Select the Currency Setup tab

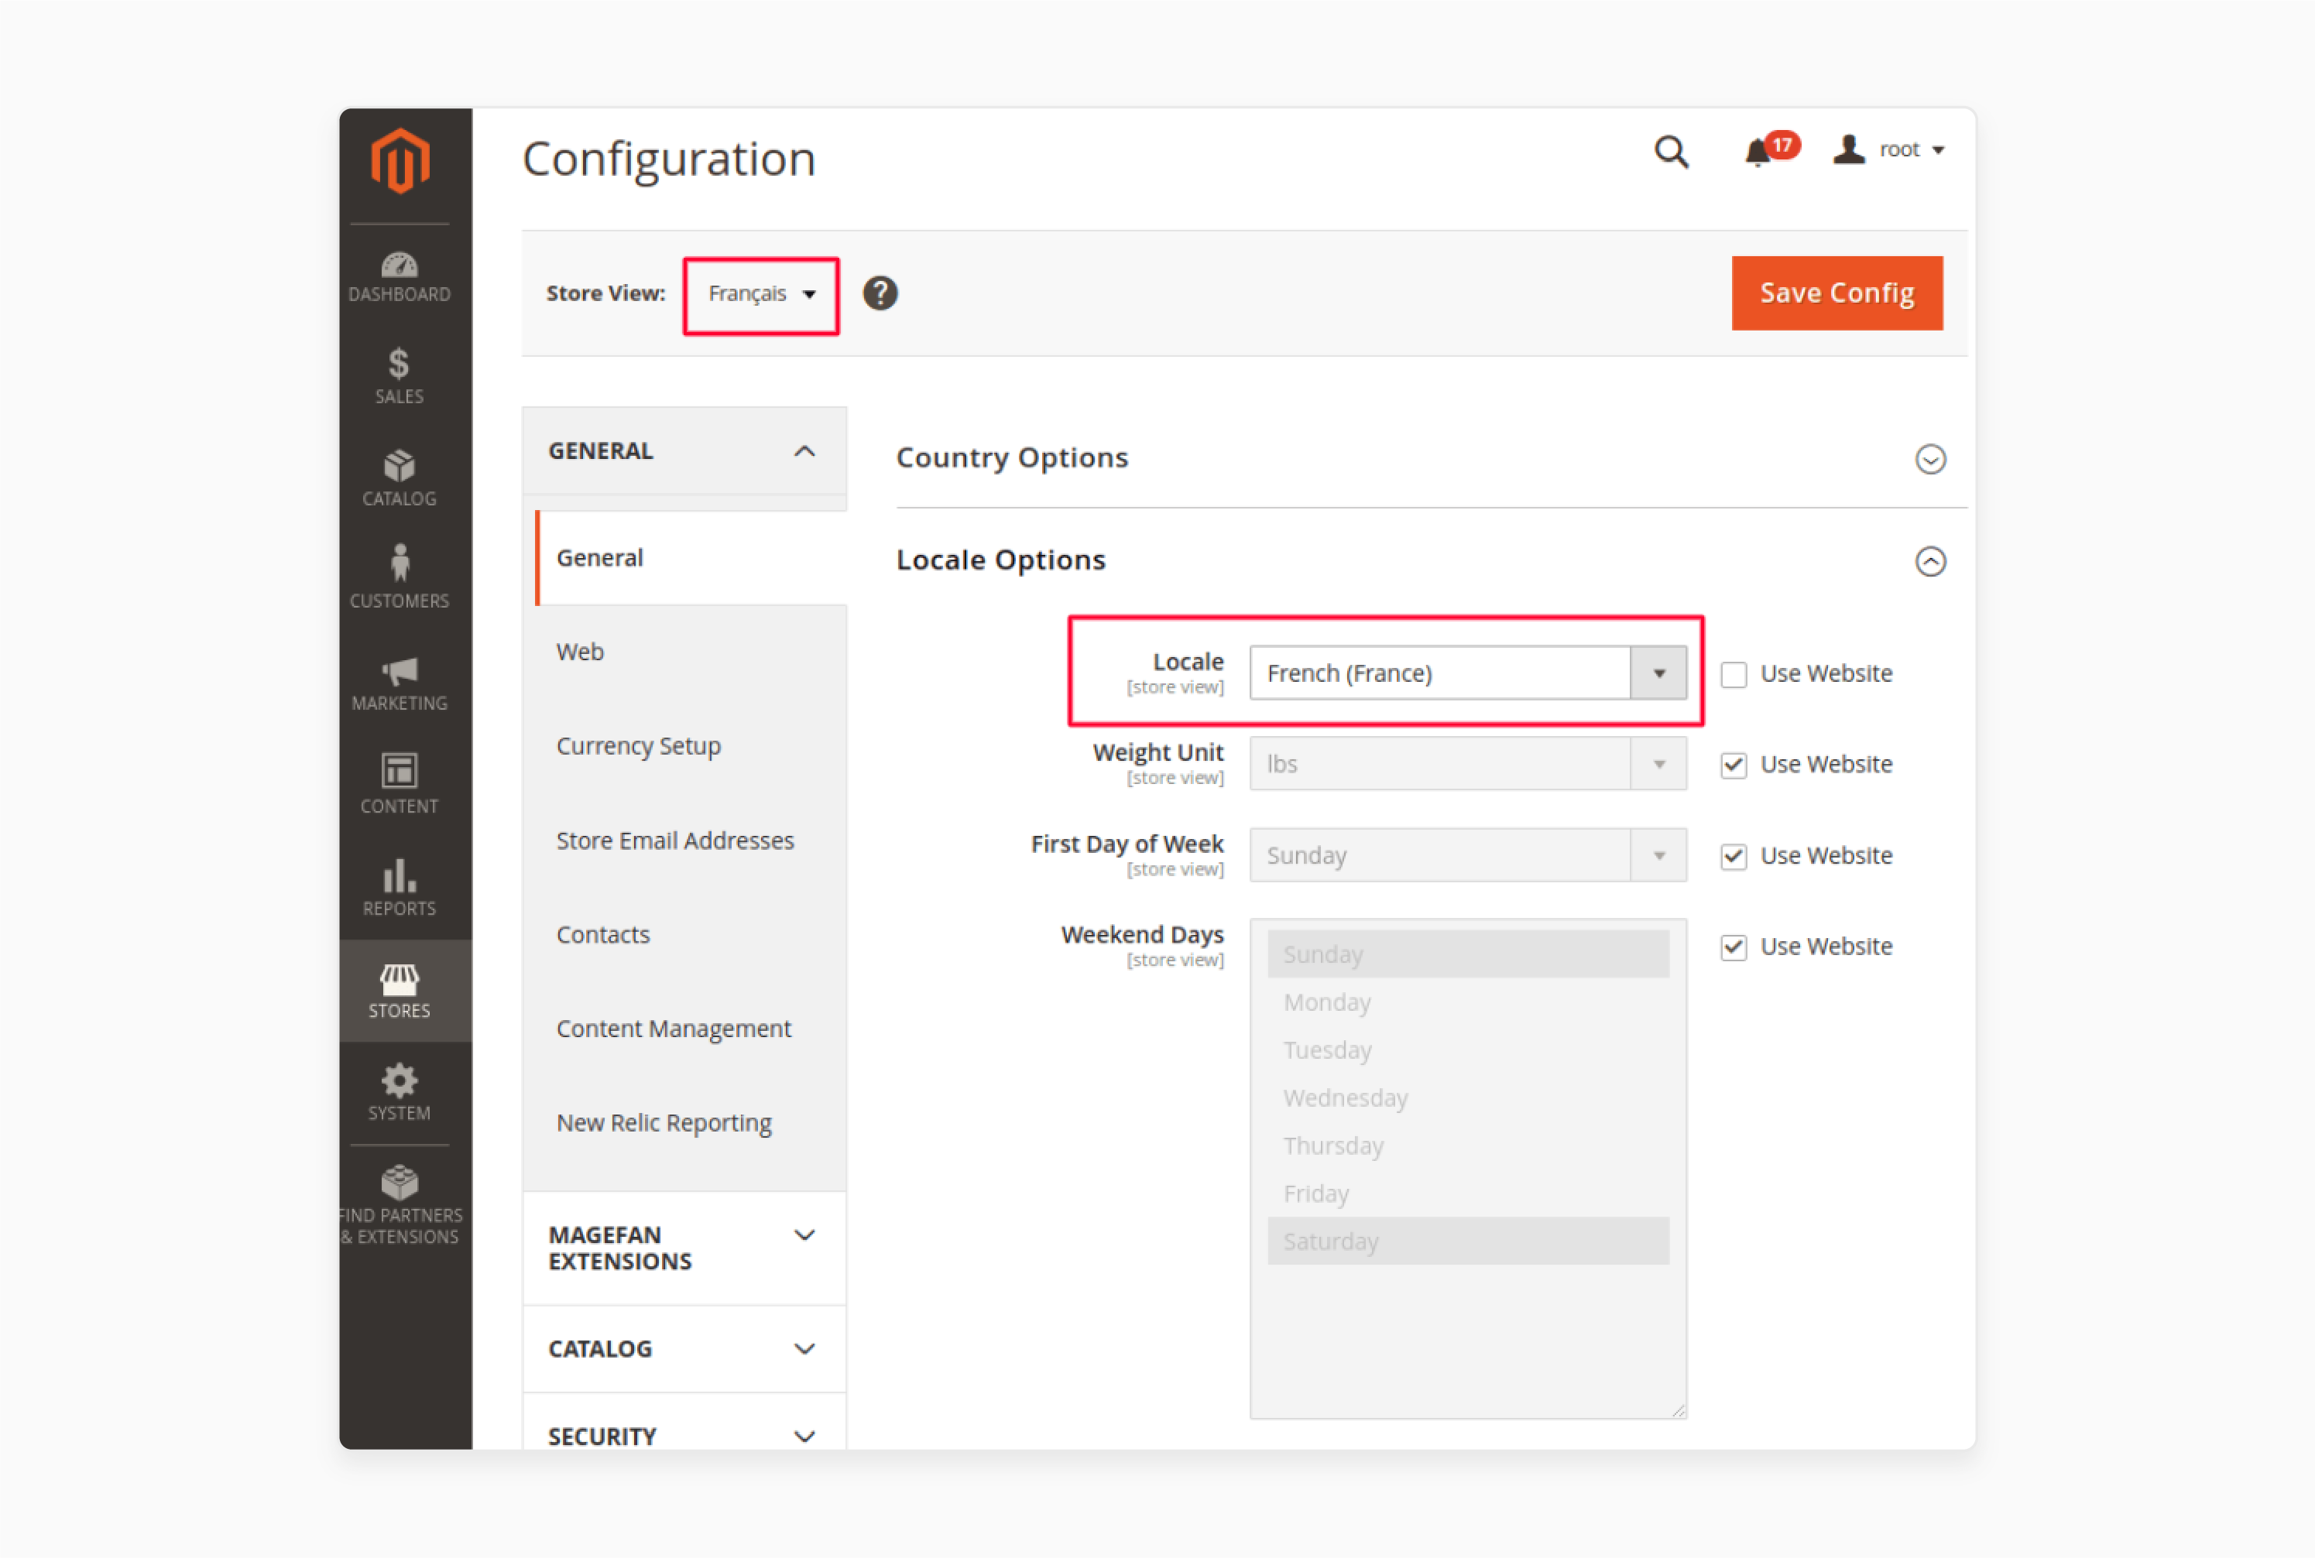691,745
